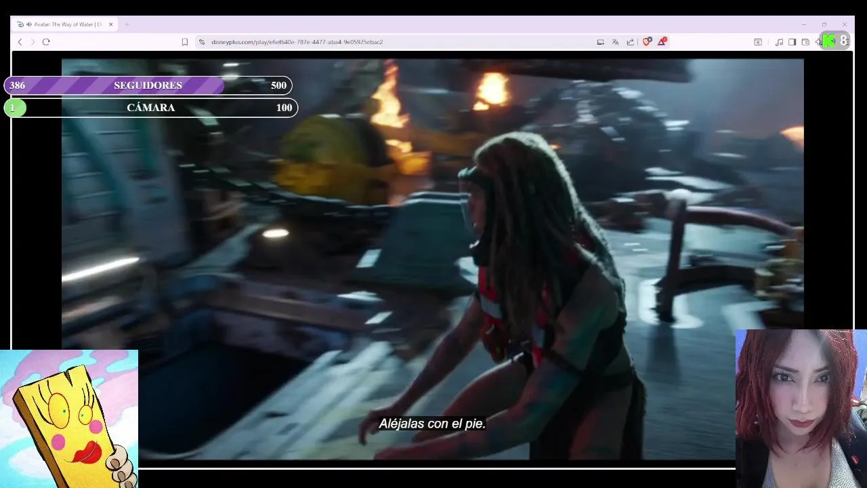867x488 pixels.
Task: Open site settings icon in address bar
Action: [x=201, y=42]
